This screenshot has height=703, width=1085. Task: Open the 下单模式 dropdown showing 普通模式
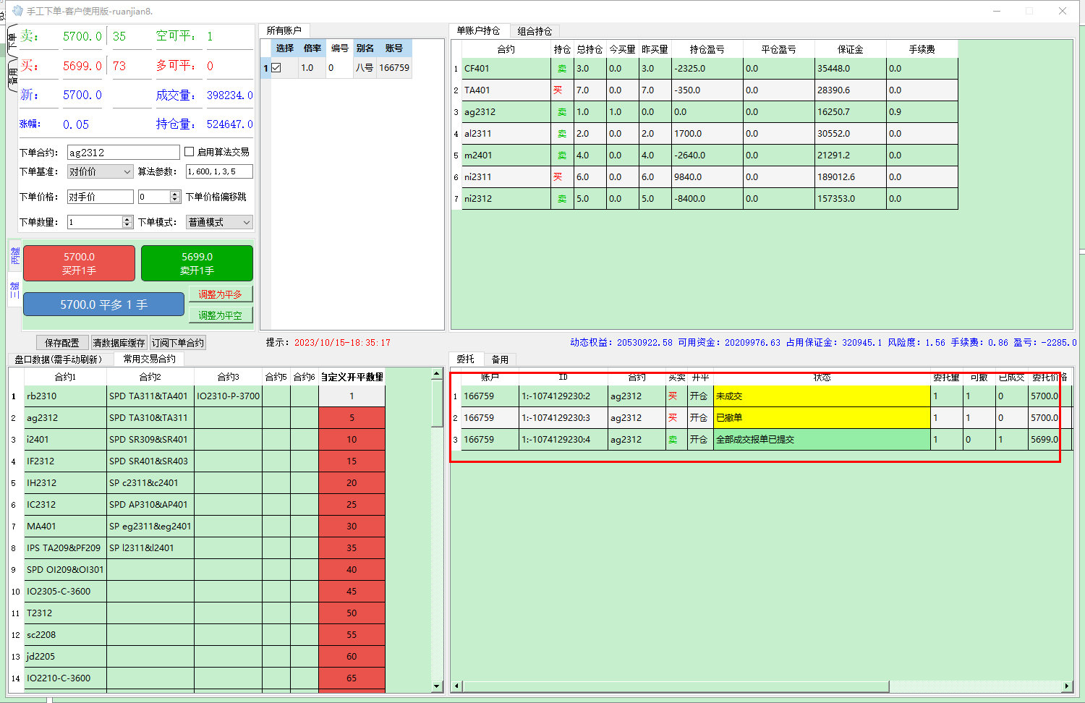[219, 222]
